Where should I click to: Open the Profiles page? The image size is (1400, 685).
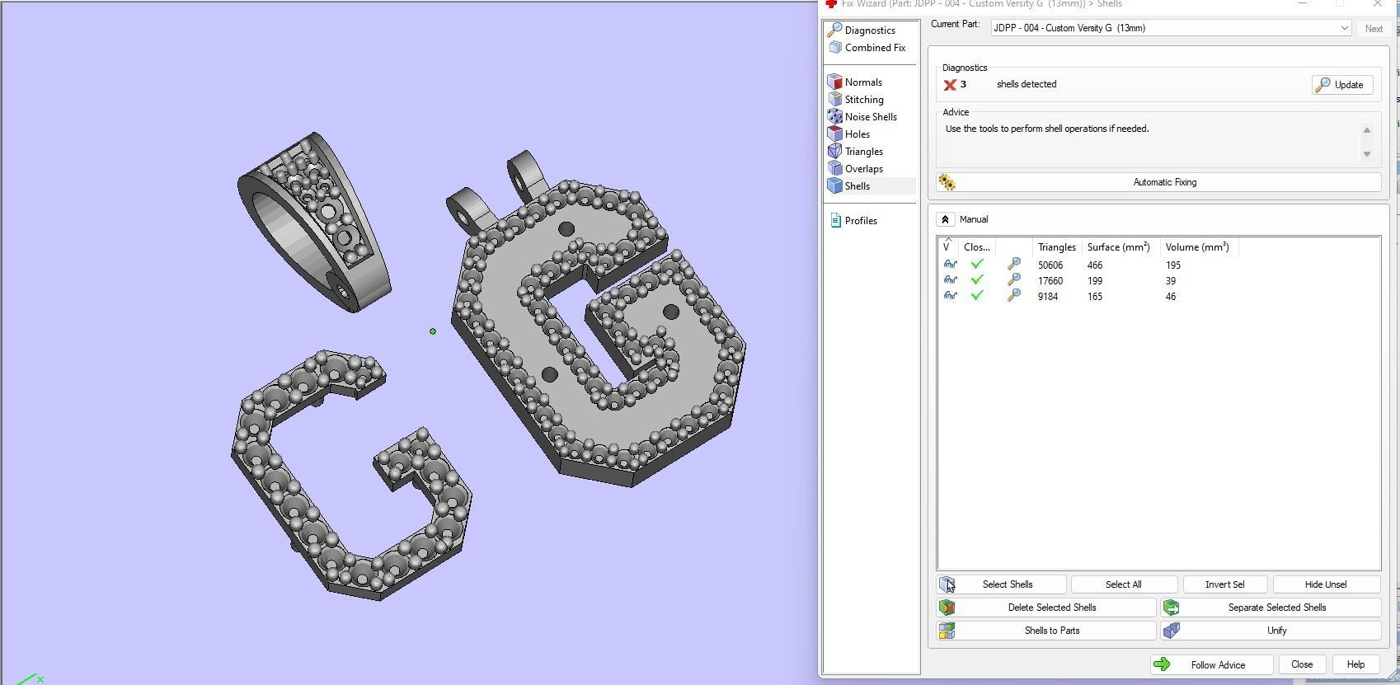pyautogui.click(x=861, y=221)
